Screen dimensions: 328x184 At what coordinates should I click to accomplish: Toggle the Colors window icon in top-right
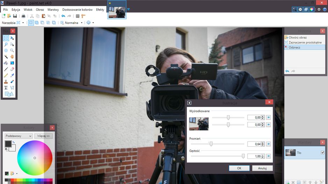point(312,9)
